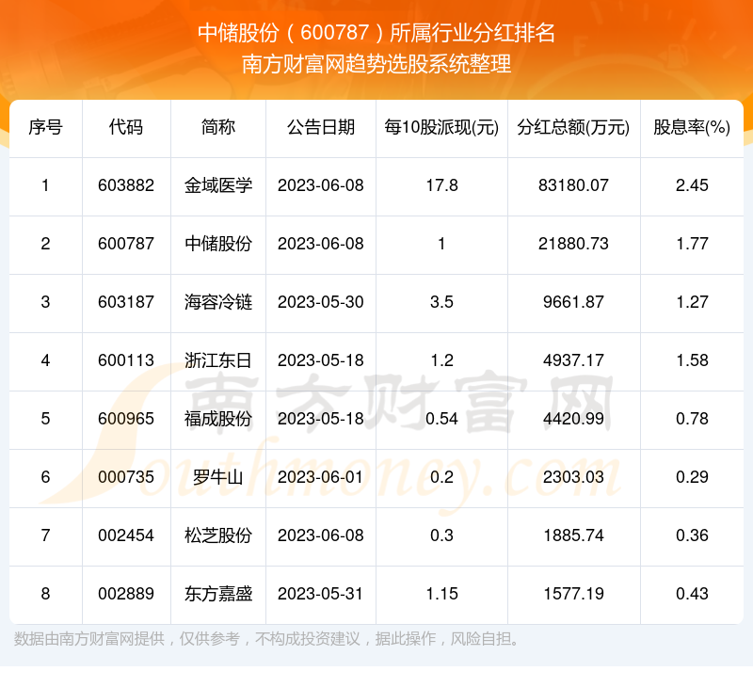Viewport: 753px width, 687px height.
Task: Click payout value 1.2
Action: 441,360
